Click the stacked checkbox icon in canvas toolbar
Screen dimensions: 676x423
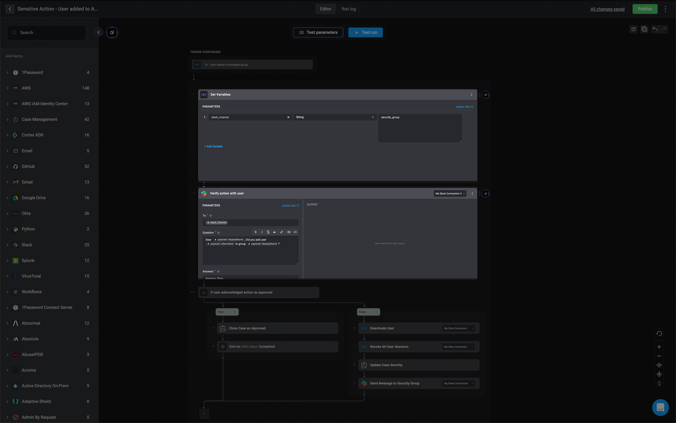pos(644,29)
